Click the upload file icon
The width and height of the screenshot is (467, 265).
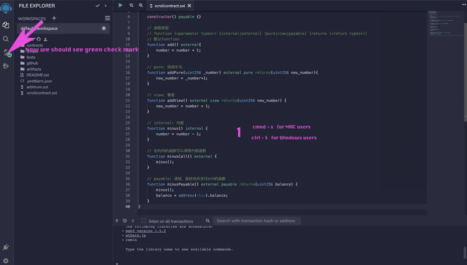click(x=45, y=39)
